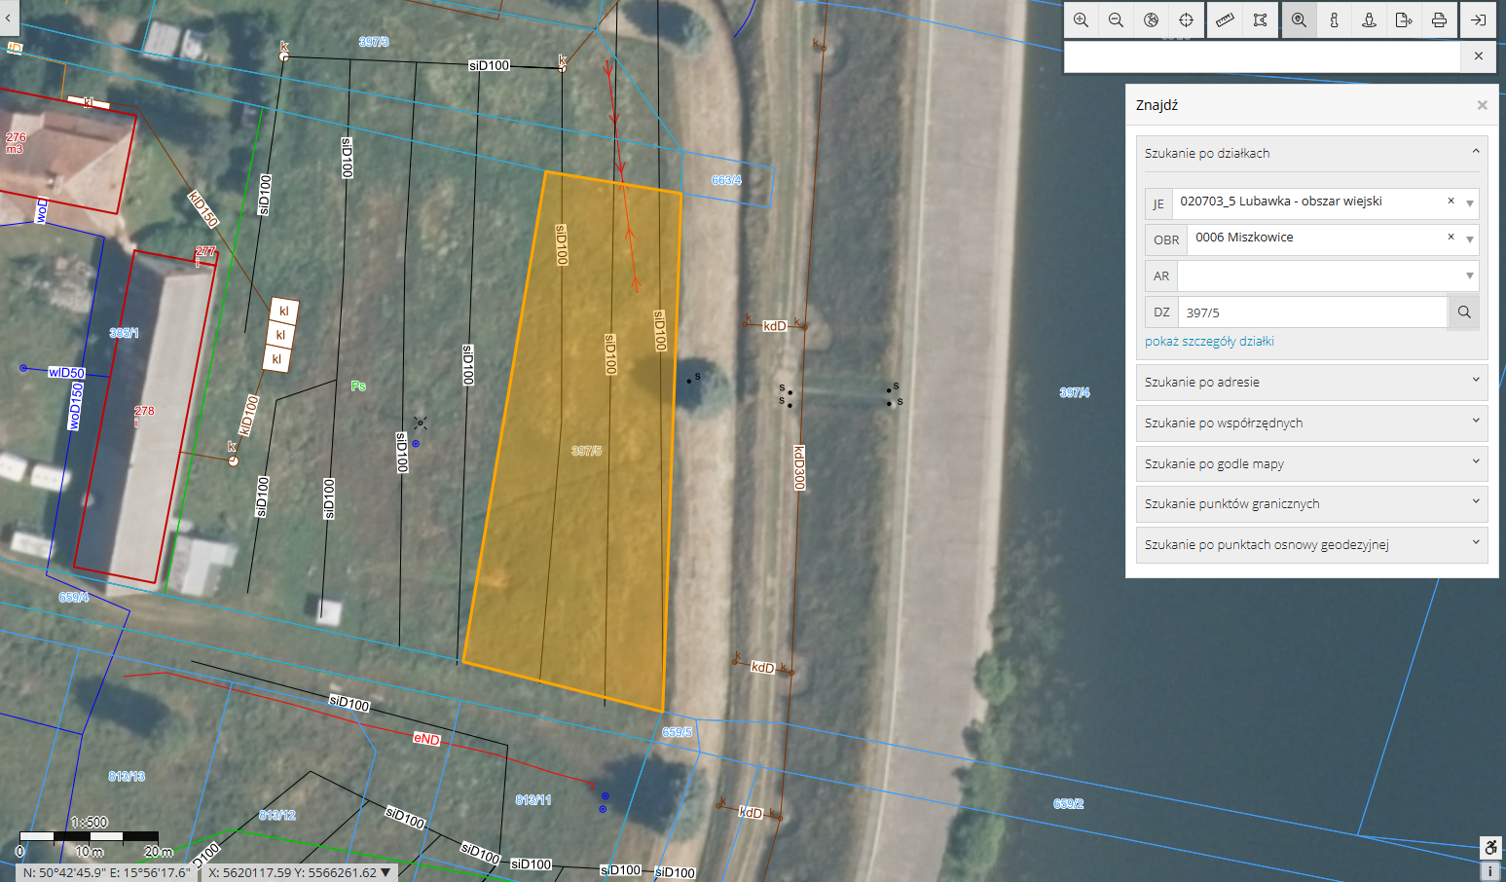
Task: Open the print map tool
Action: (x=1439, y=19)
